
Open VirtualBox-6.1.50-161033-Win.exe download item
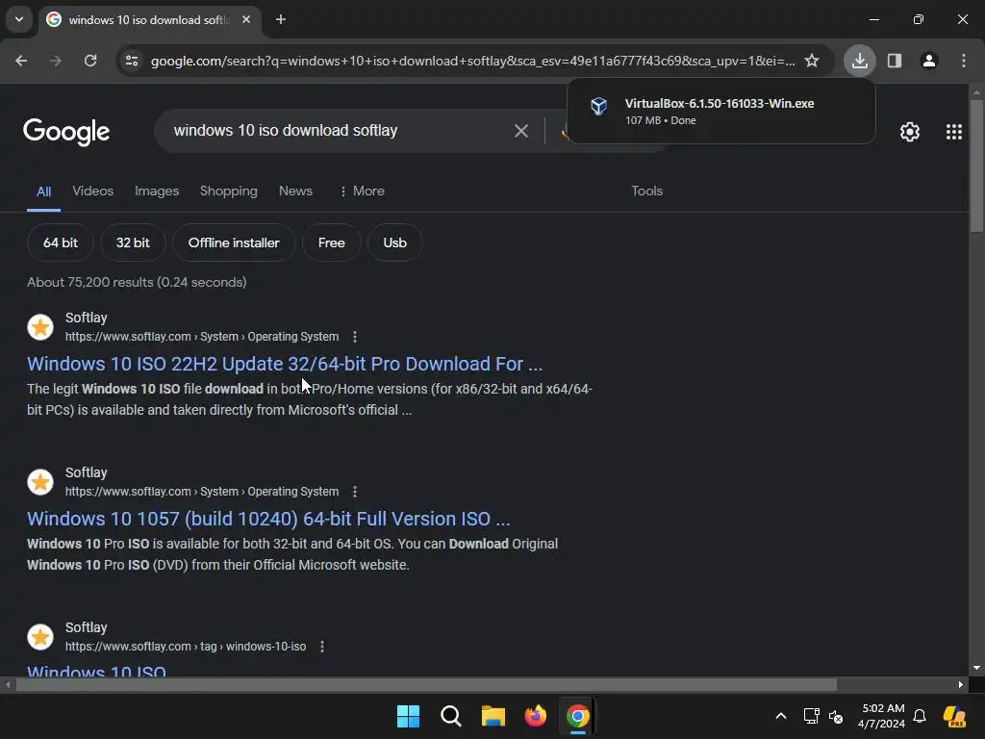coord(720,112)
